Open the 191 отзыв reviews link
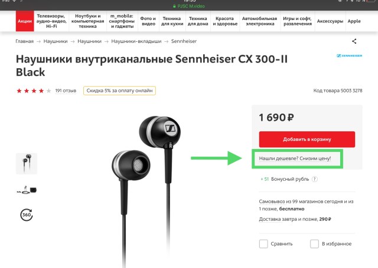 66,91
